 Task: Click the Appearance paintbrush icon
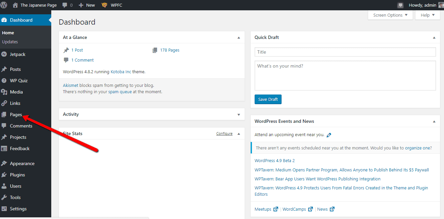[4, 163]
